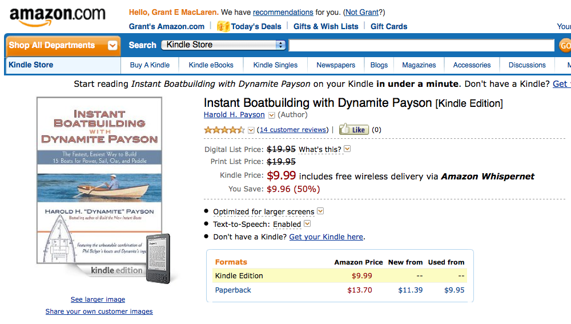Click the Today's Deals gift icon
This screenshot has height=324, width=571.
(223, 26)
